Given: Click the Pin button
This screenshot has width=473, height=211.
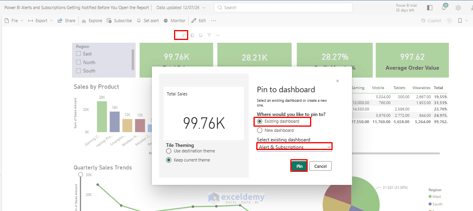Looking at the screenshot, I should [x=299, y=166].
